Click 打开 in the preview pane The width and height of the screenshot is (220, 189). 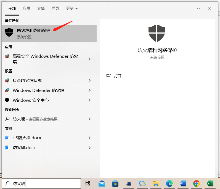point(118,76)
